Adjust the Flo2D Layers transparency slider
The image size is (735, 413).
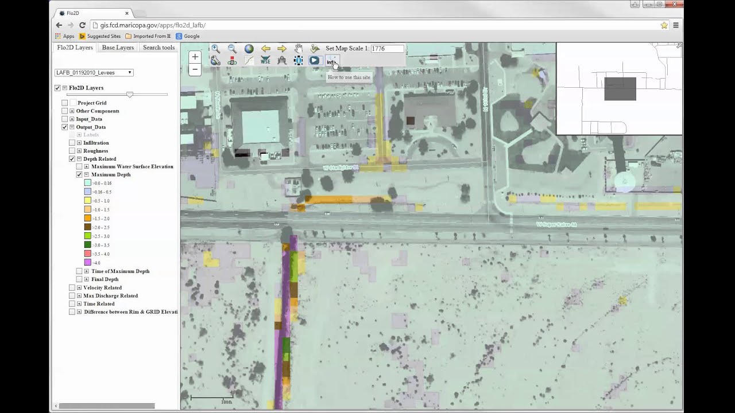(130, 95)
